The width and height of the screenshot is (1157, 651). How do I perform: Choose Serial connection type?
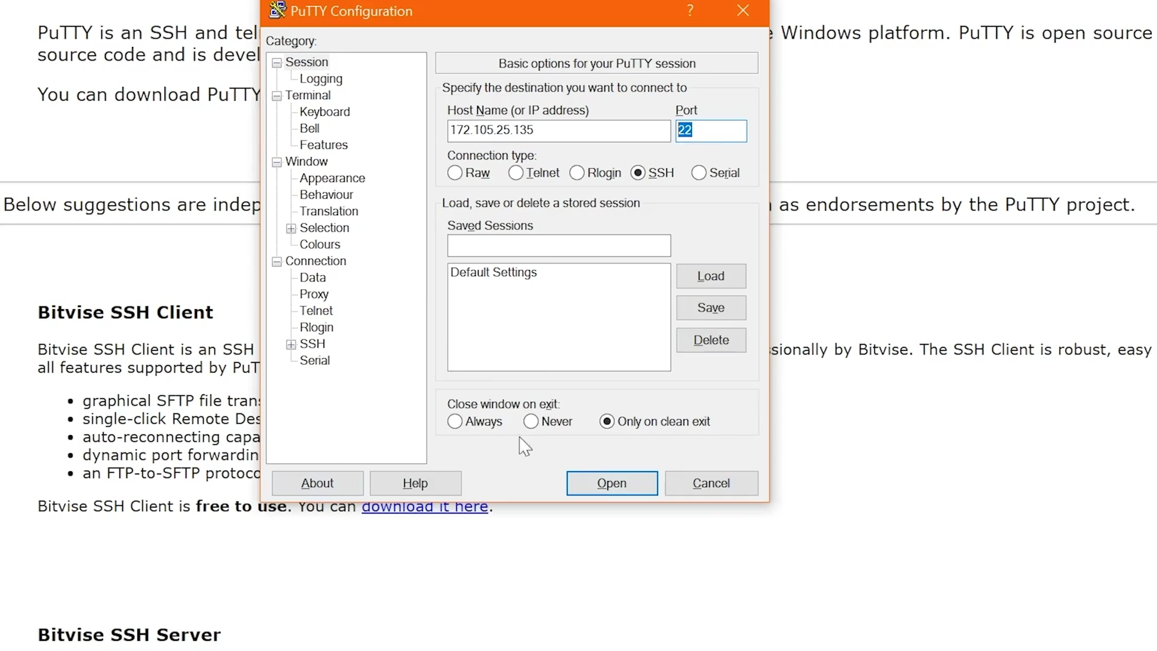[x=698, y=173]
